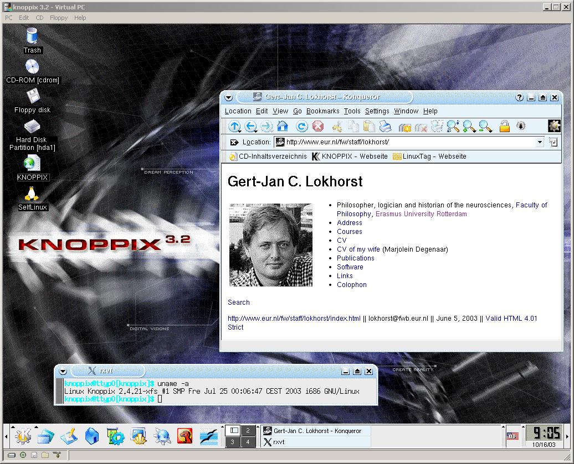
Task: Decrease font size with minus magnifier
Action: click(485, 127)
